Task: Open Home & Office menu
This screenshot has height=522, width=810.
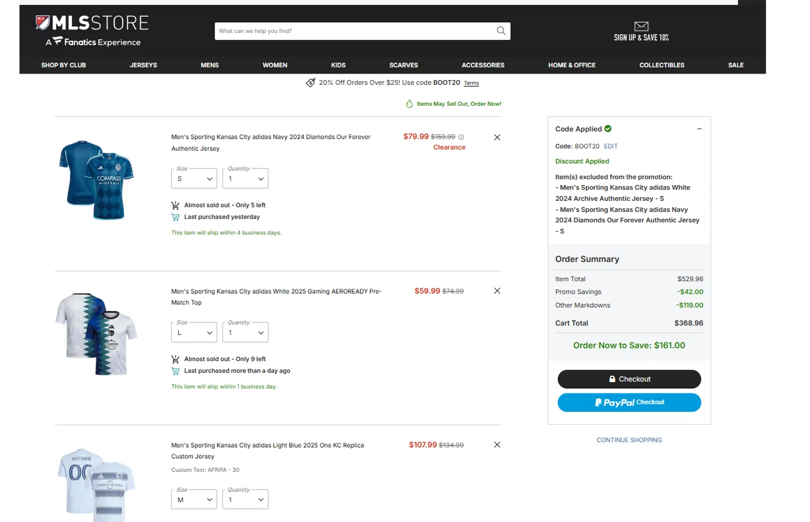Action: (x=572, y=65)
